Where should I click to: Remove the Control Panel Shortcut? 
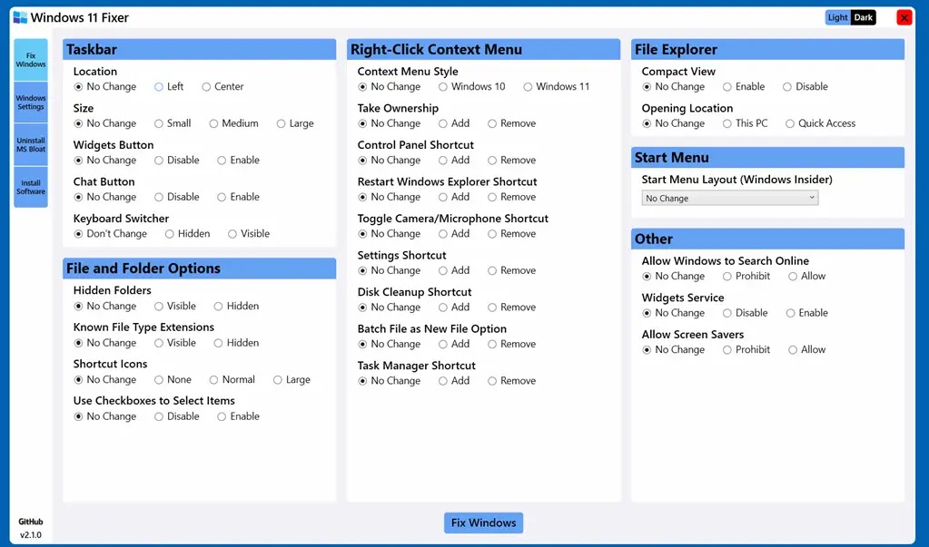pyautogui.click(x=512, y=160)
